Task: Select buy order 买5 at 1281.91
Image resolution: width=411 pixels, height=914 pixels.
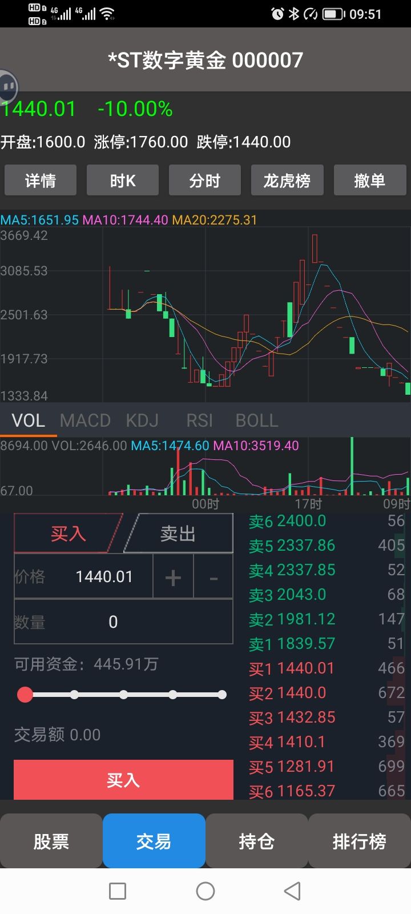Action: point(327,767)
